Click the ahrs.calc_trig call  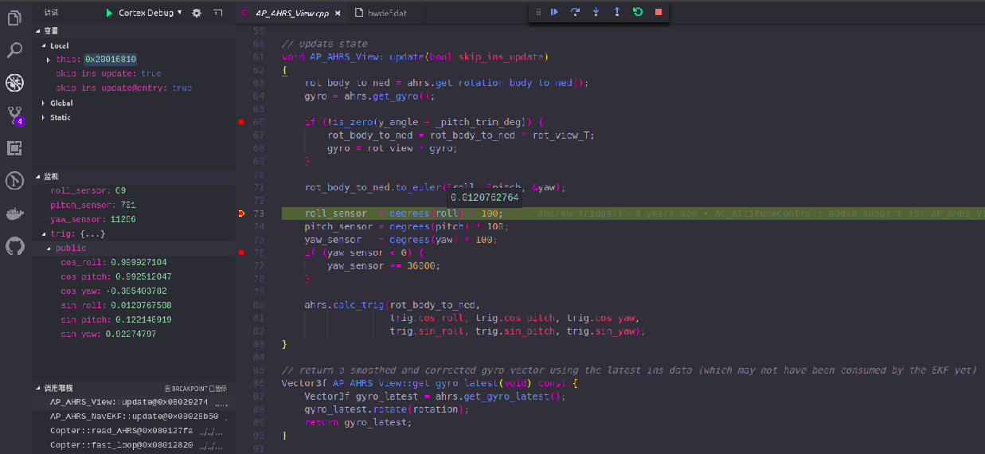[x=393, y=305]
